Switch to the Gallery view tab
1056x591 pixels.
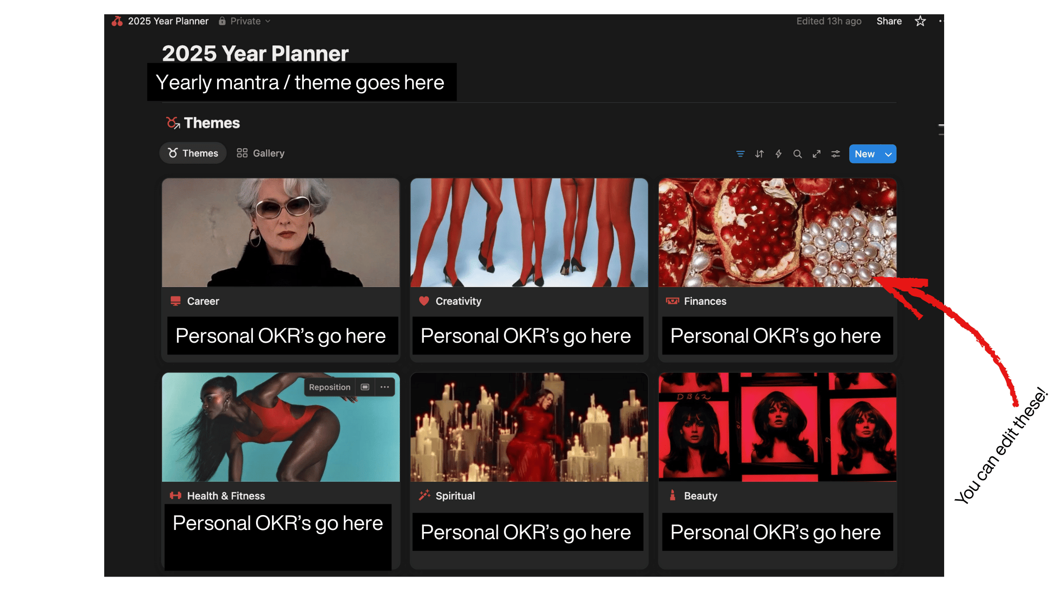pos(261,153)
